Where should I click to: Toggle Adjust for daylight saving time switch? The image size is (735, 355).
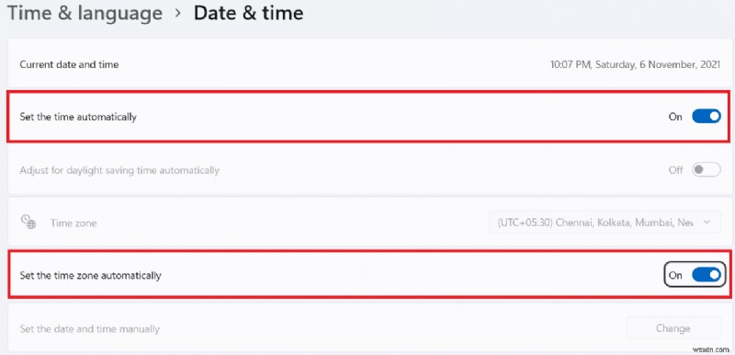coord(707,170)
